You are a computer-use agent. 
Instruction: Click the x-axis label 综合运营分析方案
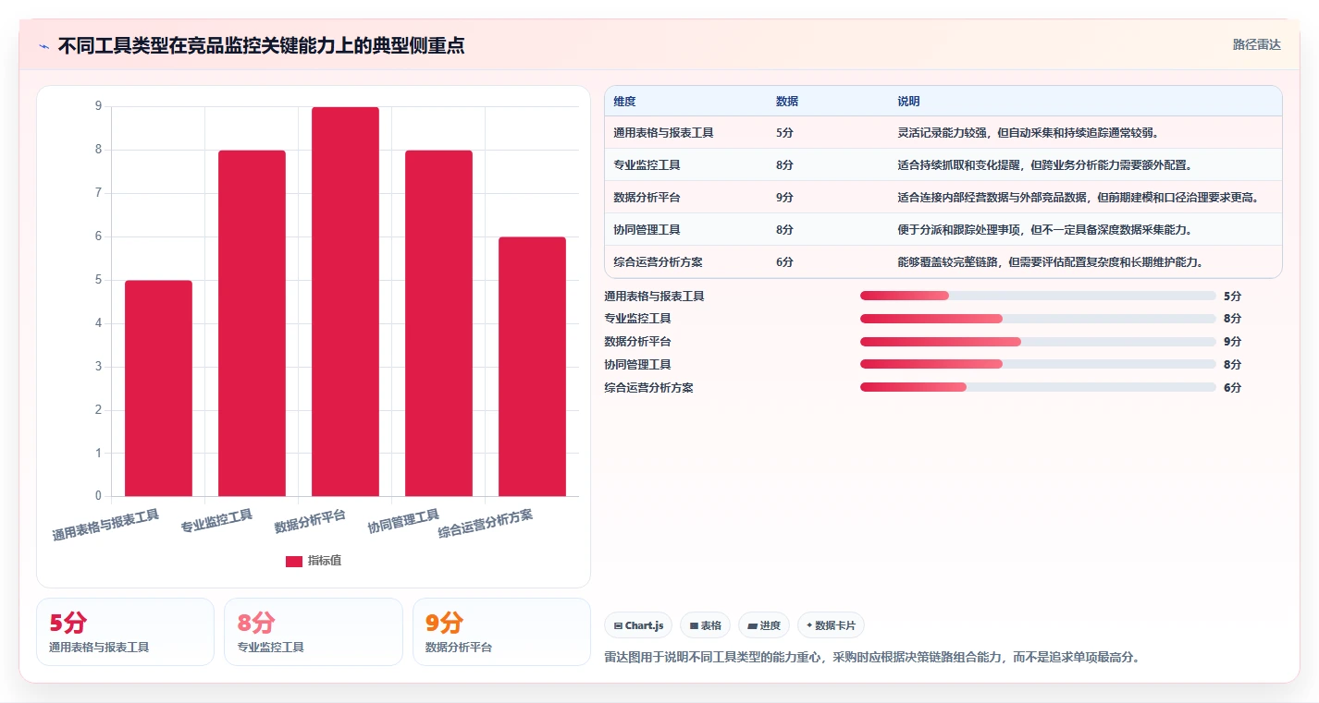click(486, 524)
